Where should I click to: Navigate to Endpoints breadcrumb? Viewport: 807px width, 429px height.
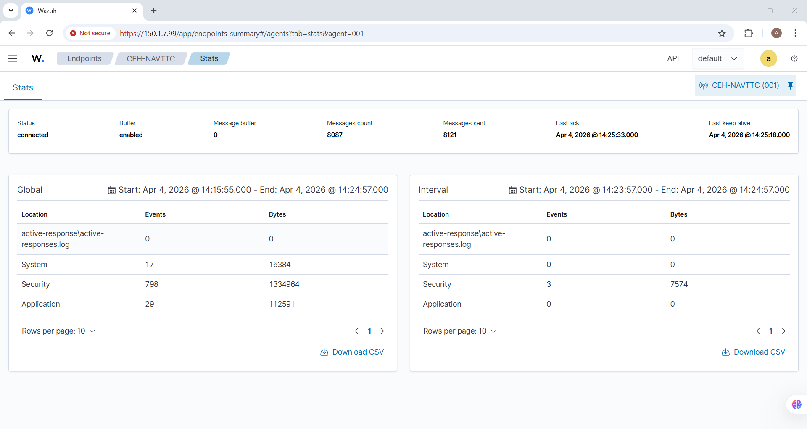pos(84,58)
